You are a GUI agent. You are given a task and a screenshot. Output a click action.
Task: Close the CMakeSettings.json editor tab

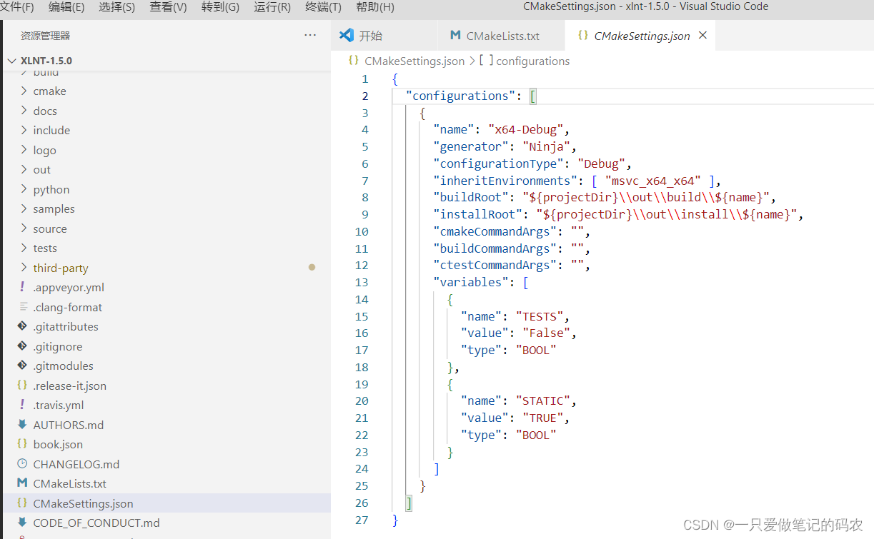702,35
